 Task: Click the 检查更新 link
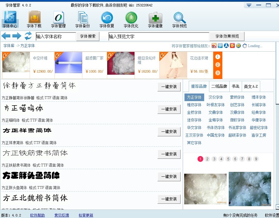(x=86, y=215)
